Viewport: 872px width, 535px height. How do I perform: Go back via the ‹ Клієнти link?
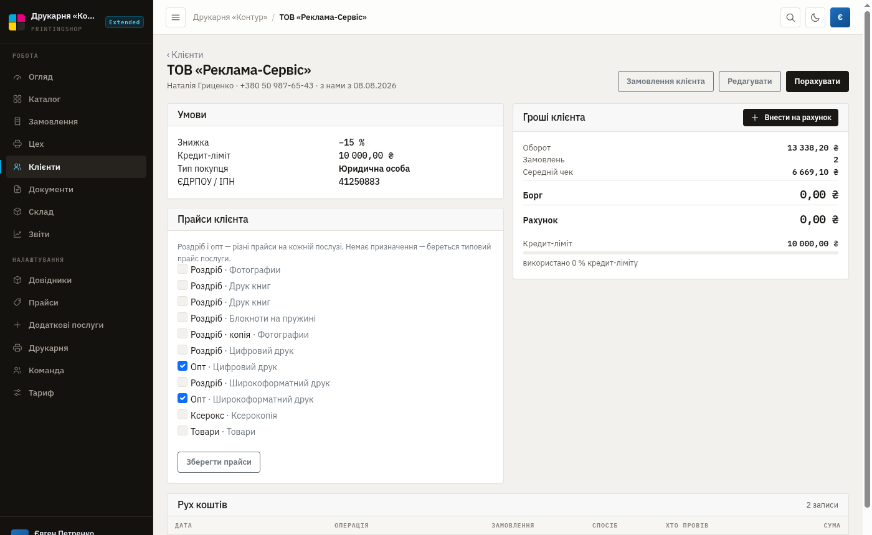coord(185,55)
